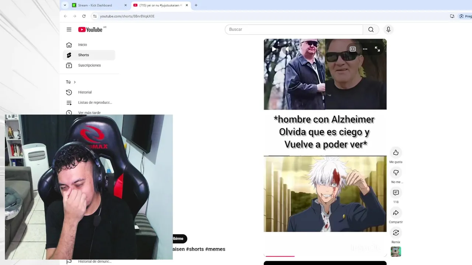472x265 pixels.
Task: Reload the current page
Action: (x=84, y=16)
